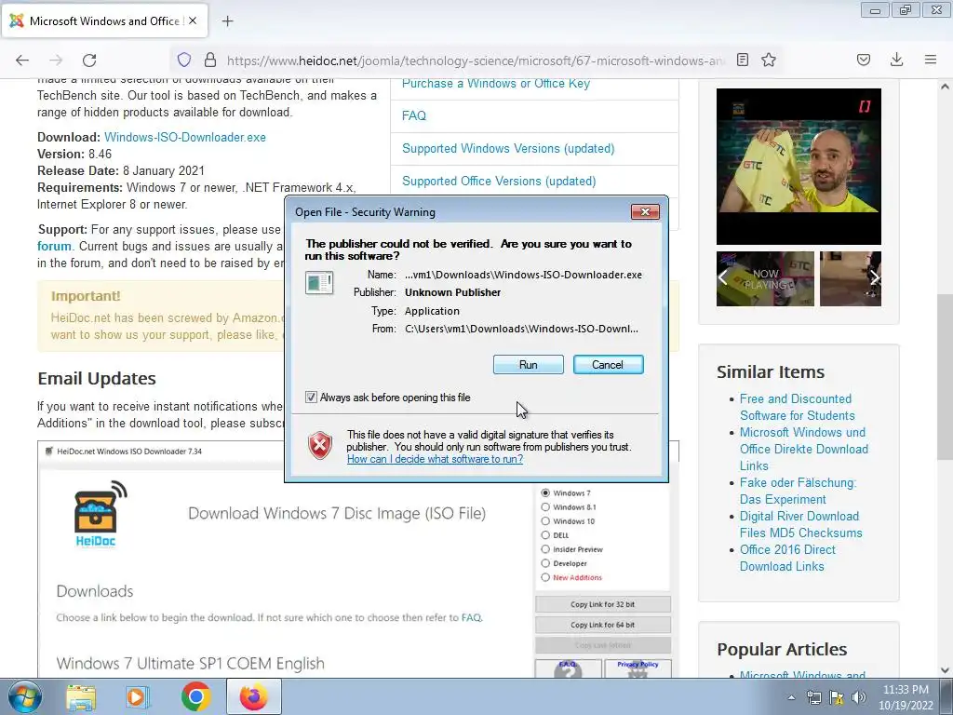This screenshot has width=953, height=715.
Task: Select the Windows 7 radio button
Action: click(545, 493)
